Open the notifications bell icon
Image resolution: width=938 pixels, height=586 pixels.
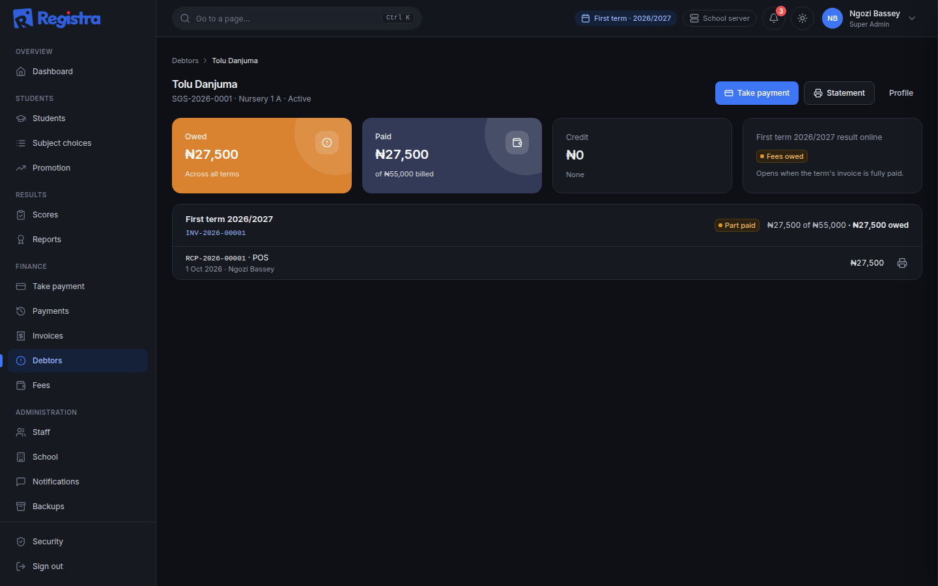774,18
